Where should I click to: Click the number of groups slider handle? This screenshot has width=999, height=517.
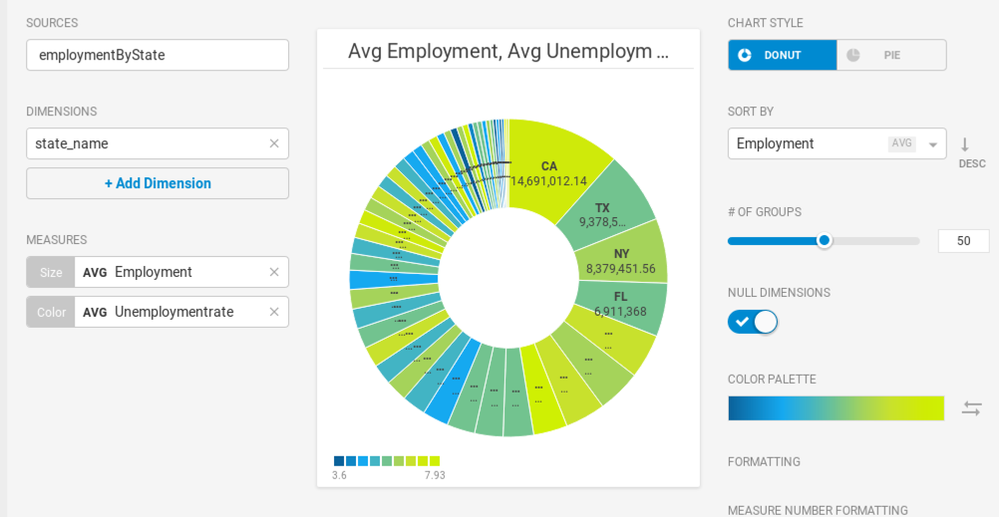[x=825, y=241]
